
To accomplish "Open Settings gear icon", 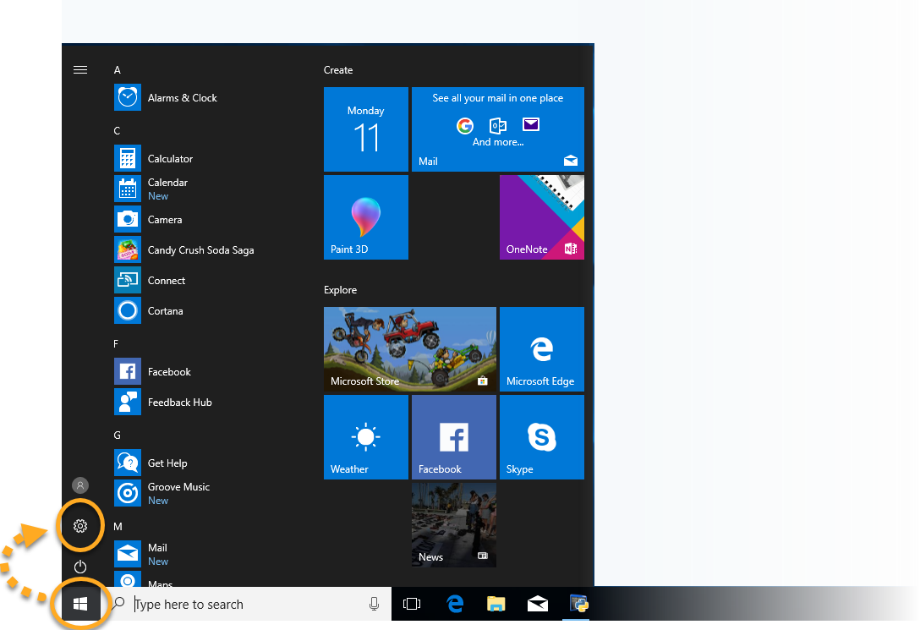I will point(80,526).
